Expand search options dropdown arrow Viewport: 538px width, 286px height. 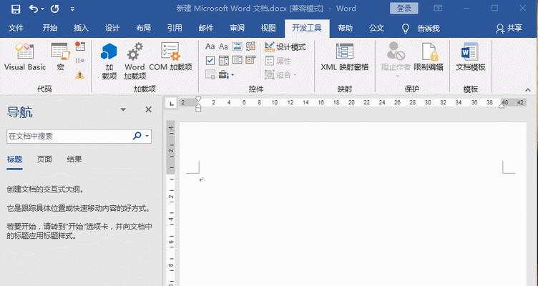(x=147, y=136)
